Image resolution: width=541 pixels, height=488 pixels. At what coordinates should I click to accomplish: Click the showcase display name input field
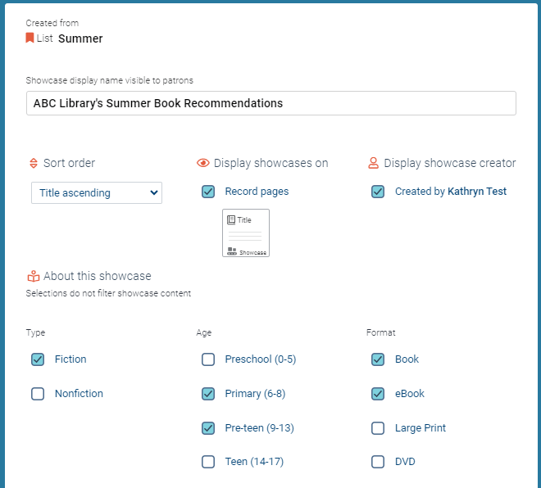click(x=271, y=103)
